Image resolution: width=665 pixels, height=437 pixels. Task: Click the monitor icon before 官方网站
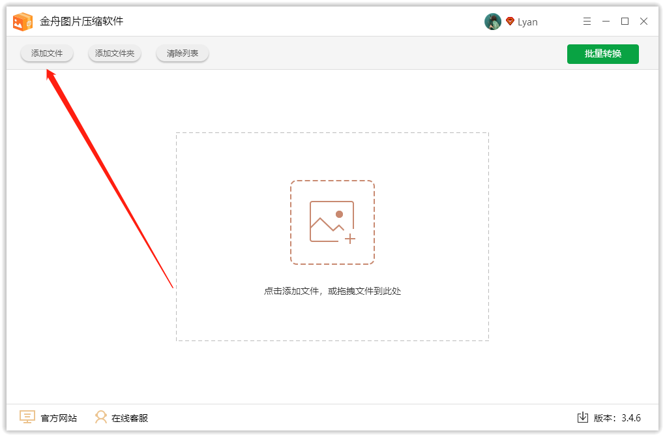(x=27, y=417)
